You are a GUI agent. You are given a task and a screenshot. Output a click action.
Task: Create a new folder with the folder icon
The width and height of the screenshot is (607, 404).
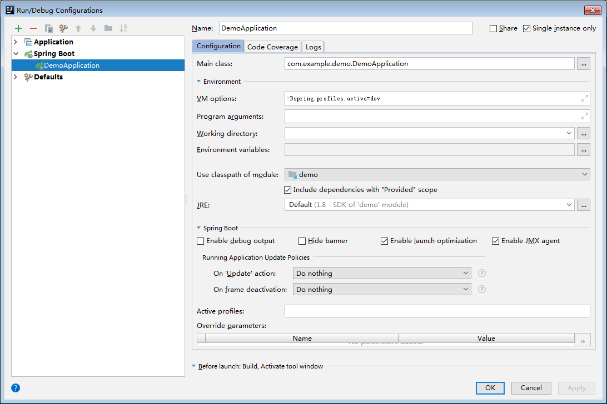108,28
